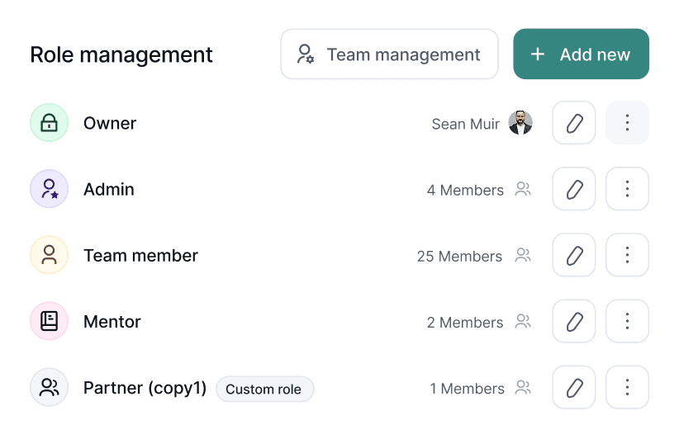Click the Partner (copy1) role people icon

(49, 388)
